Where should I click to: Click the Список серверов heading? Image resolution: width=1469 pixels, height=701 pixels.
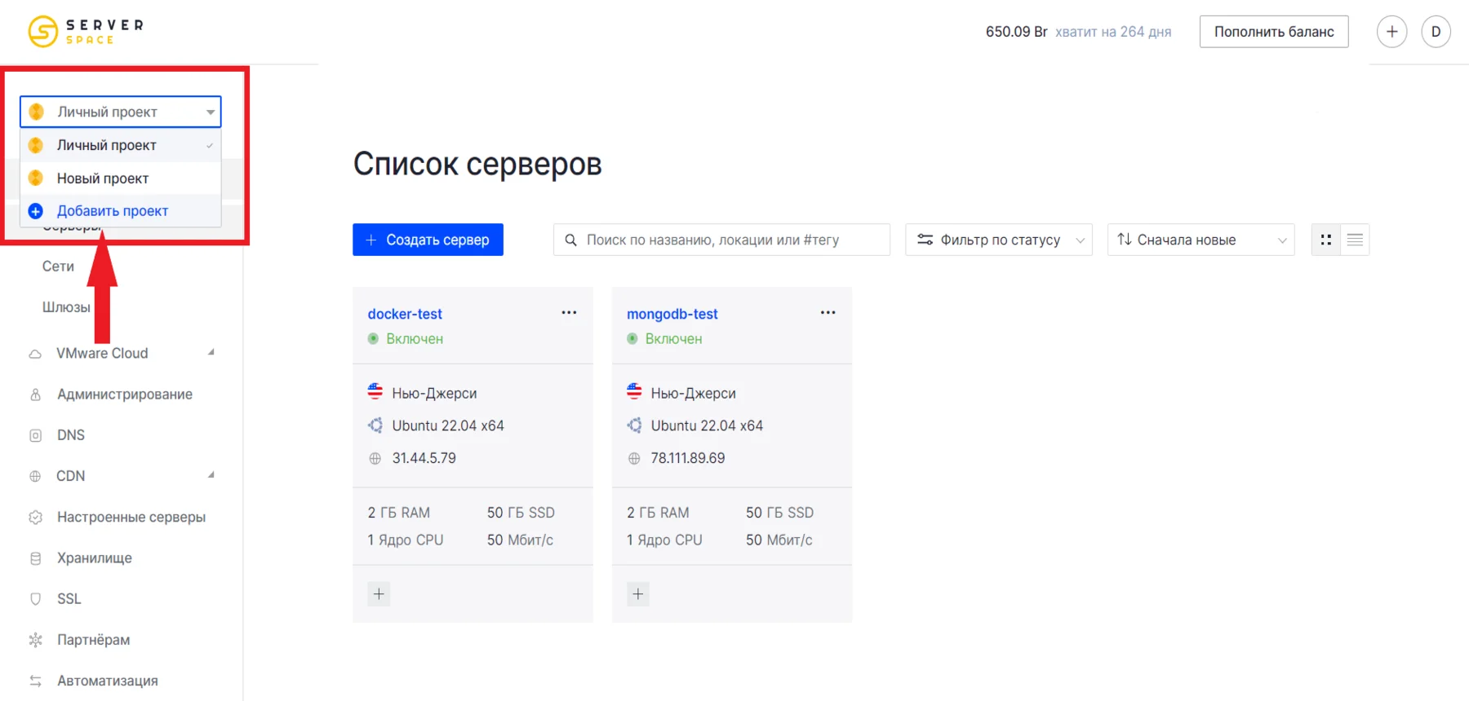point(477,164)
